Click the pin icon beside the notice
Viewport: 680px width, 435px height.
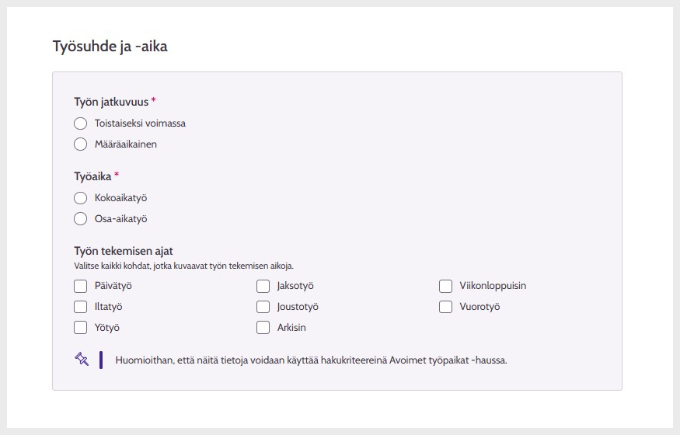coord(82,359)
